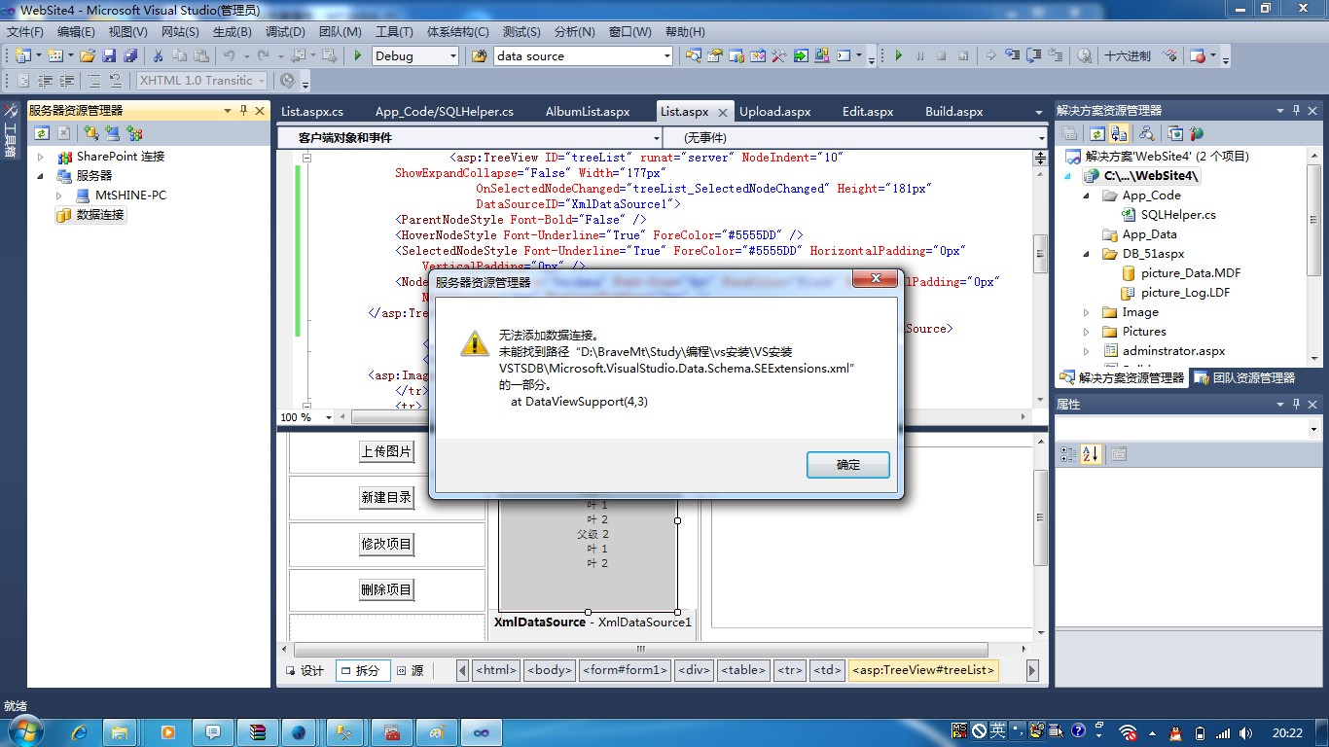1329x747 pixels.
Task: Click the Windows Start button
Action: (x=23, y=731)
